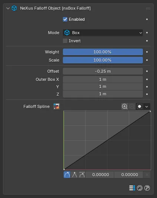Adjust the Weight slider at 100.00%
Viewport: 157px width, 198px height.
click(103, 52)
